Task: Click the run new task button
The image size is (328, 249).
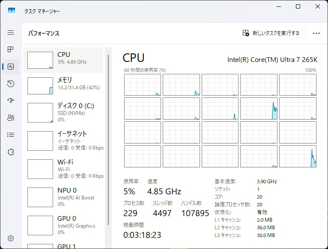Action: coord(271,33)
